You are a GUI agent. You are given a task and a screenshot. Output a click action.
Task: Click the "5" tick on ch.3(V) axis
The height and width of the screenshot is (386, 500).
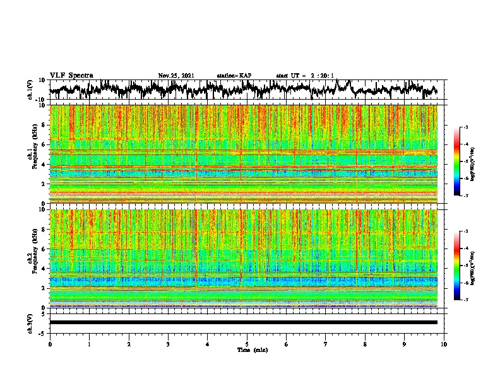pos(43,314)
